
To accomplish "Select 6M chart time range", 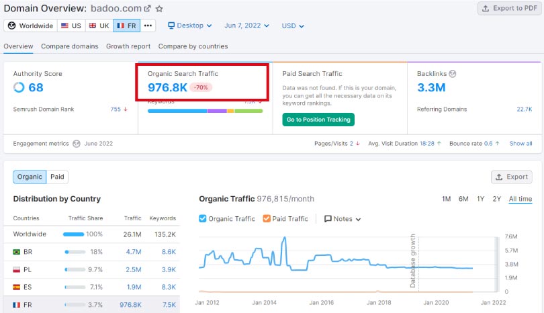I will click(x=463, y=199).
